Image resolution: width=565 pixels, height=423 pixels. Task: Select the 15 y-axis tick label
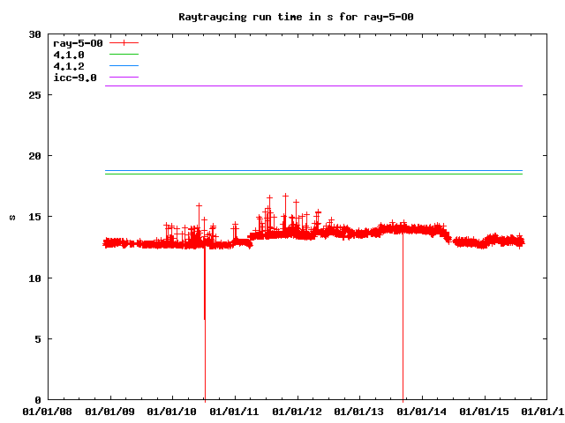click(35, 217)
